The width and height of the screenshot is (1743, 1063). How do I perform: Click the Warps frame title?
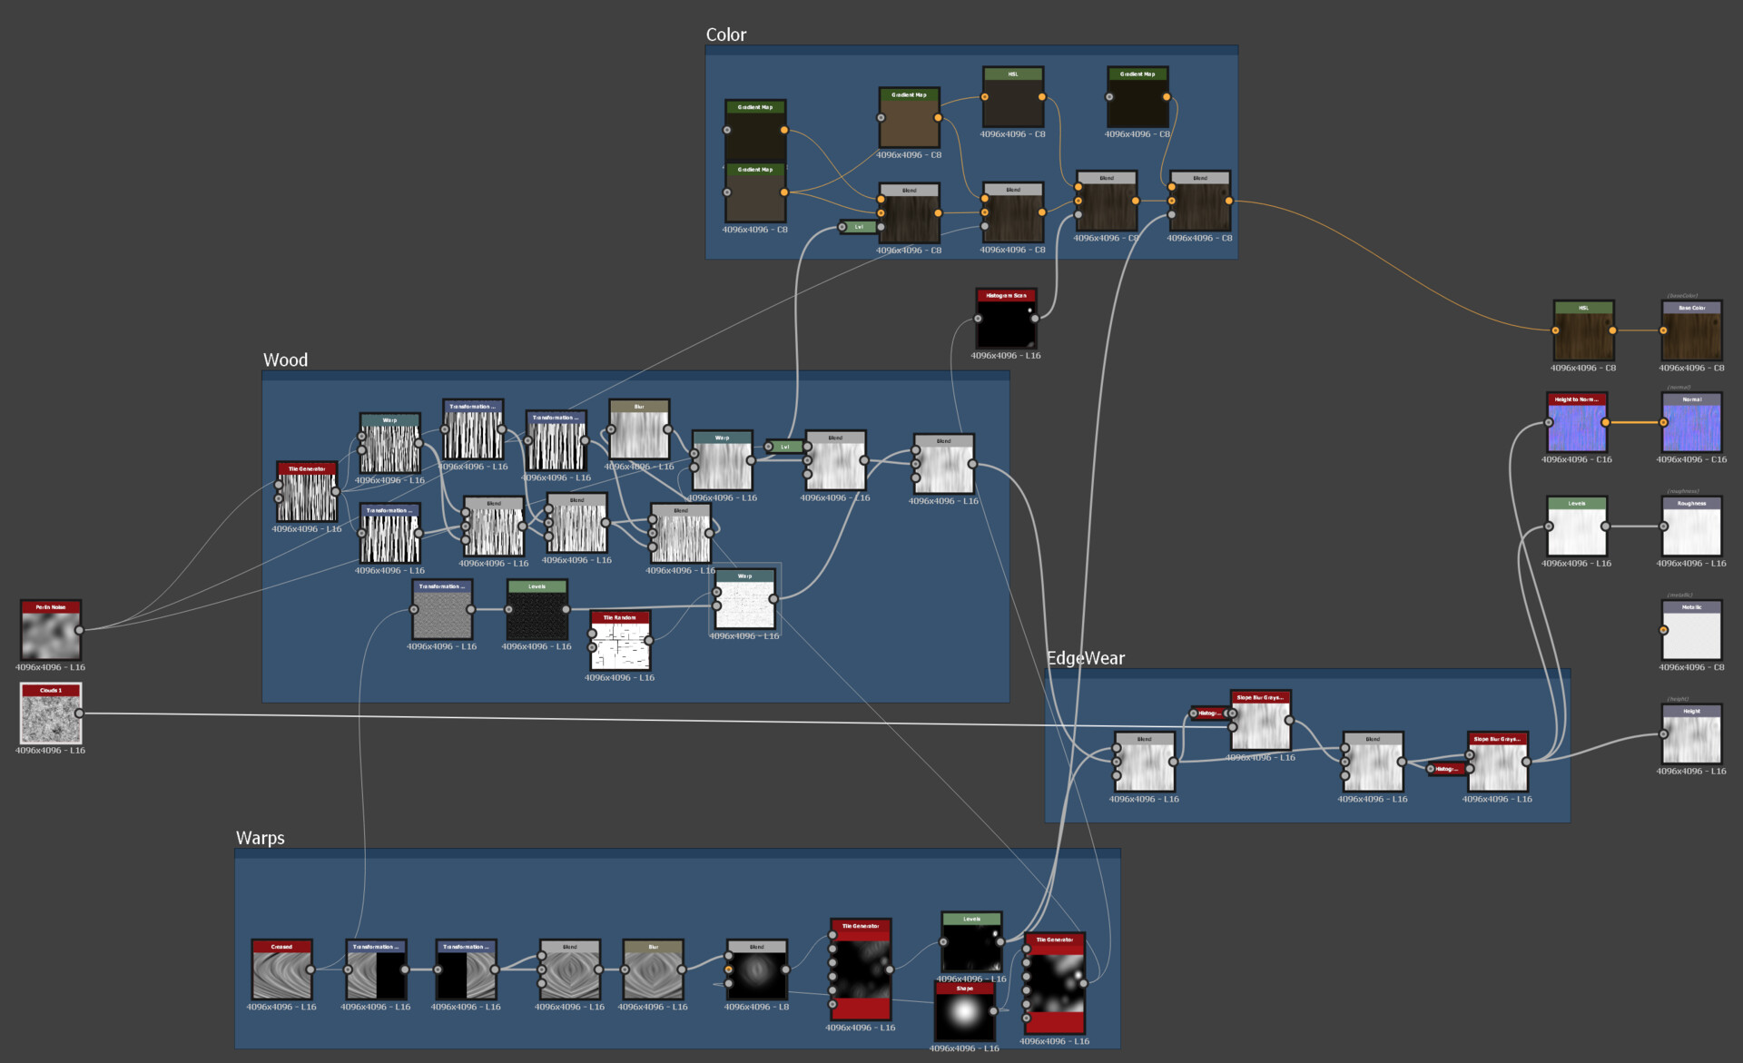[x=261, y=838]
